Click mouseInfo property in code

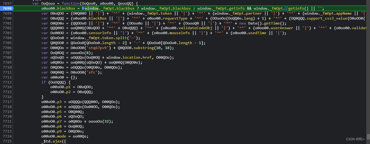(180, 33)
